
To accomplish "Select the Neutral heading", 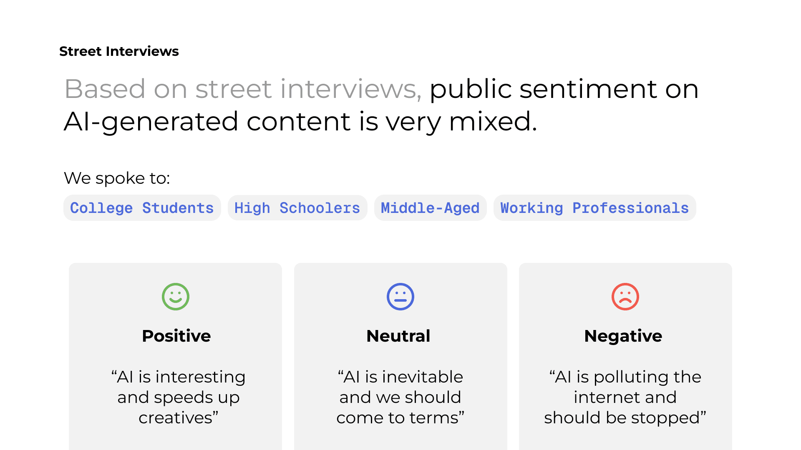I will (x=398, y=336).
